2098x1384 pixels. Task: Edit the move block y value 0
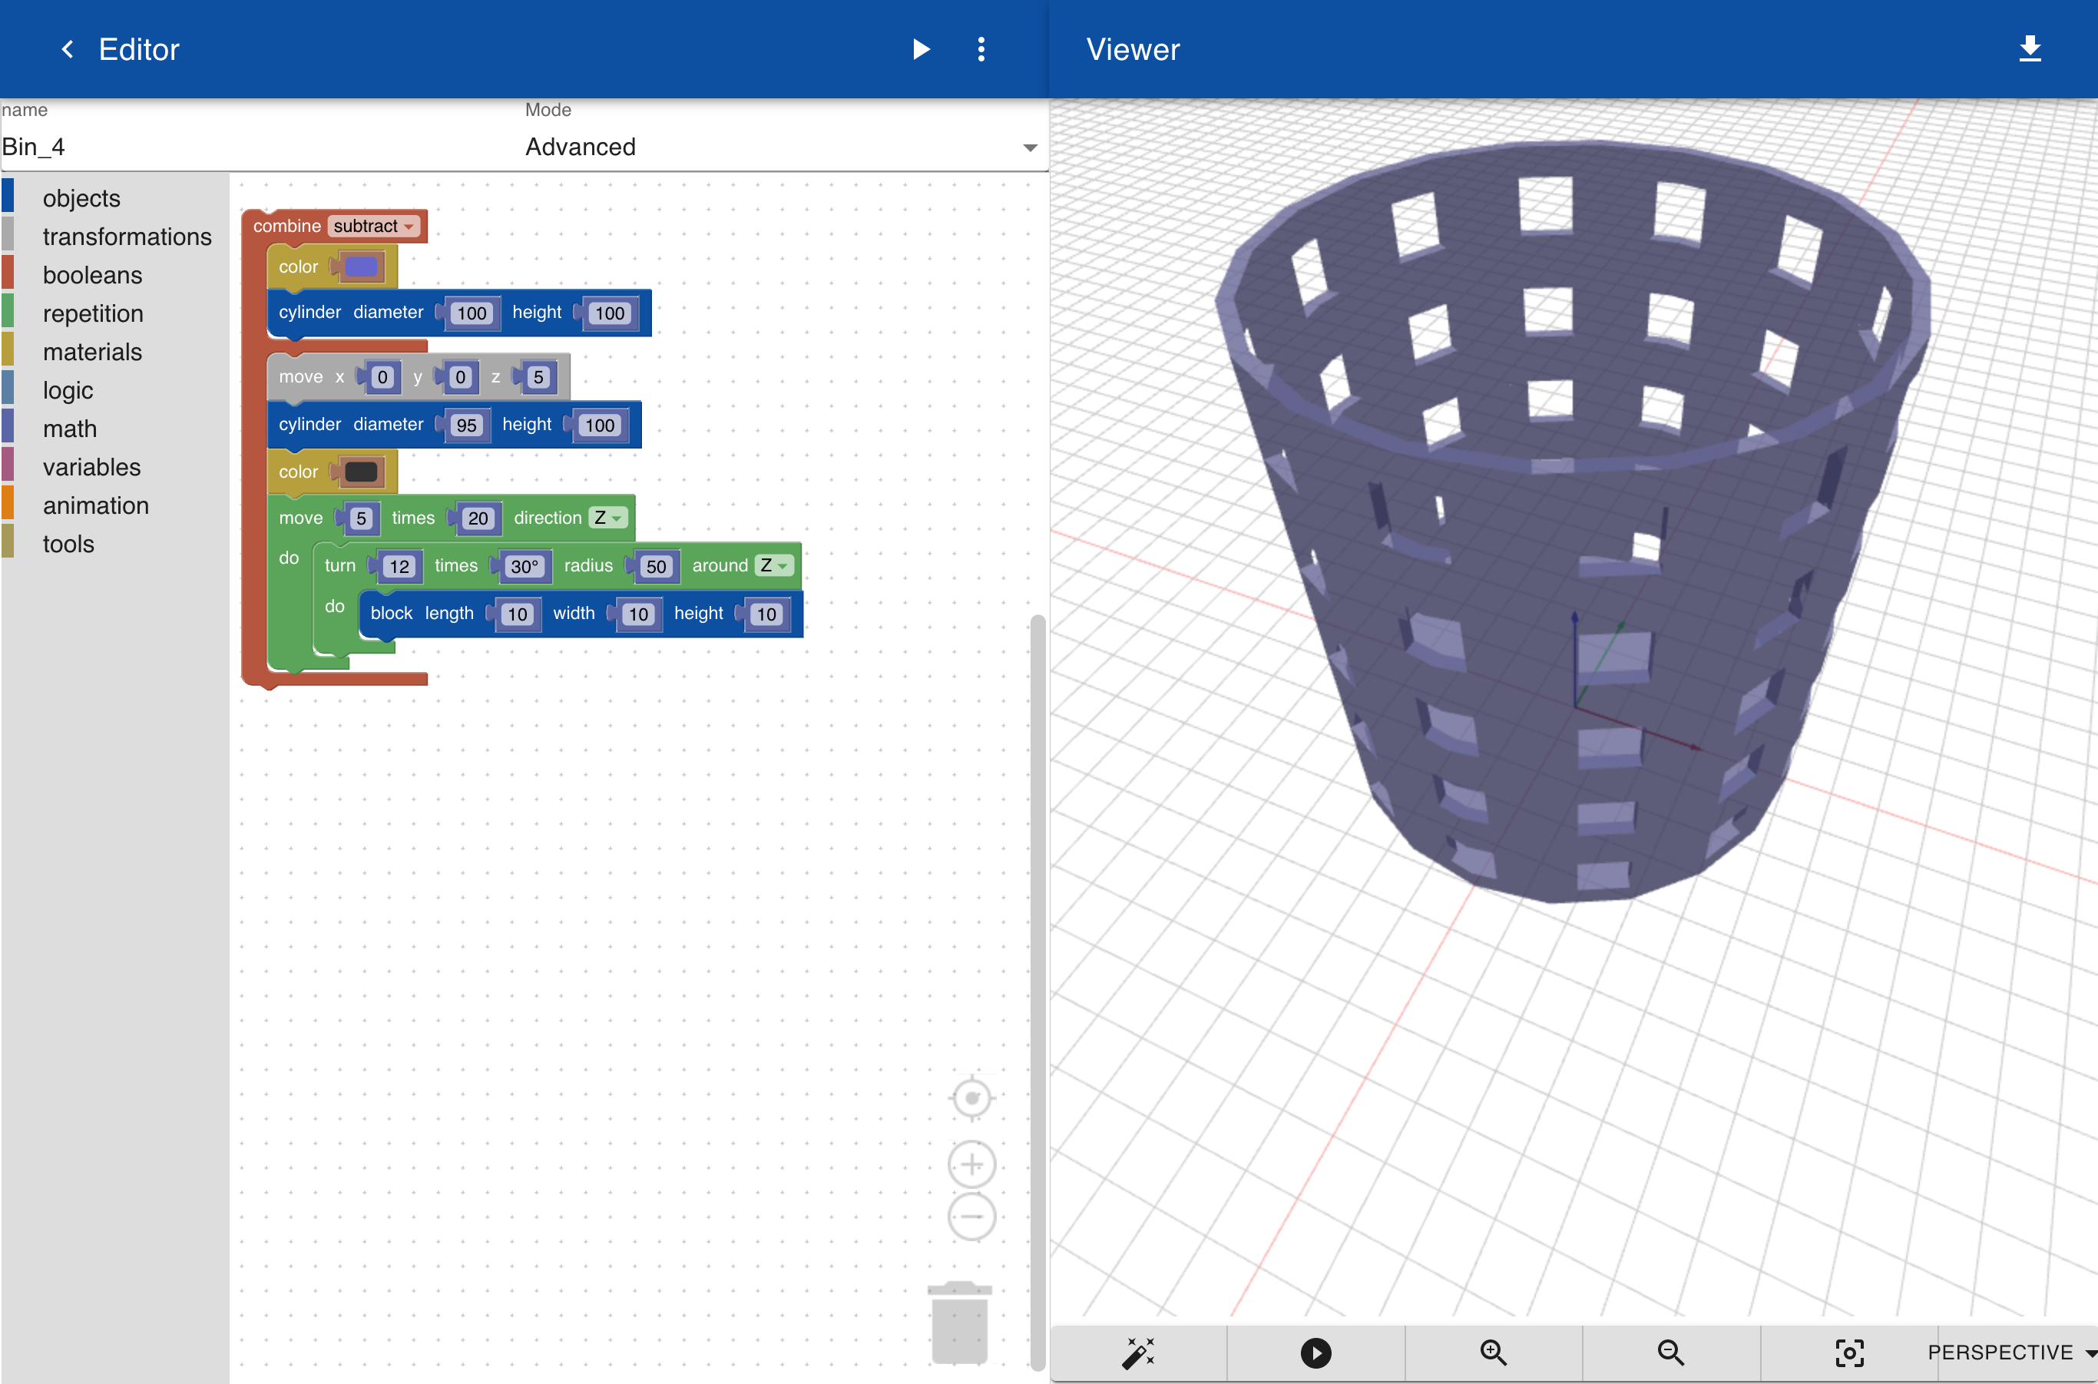(460, 378)
